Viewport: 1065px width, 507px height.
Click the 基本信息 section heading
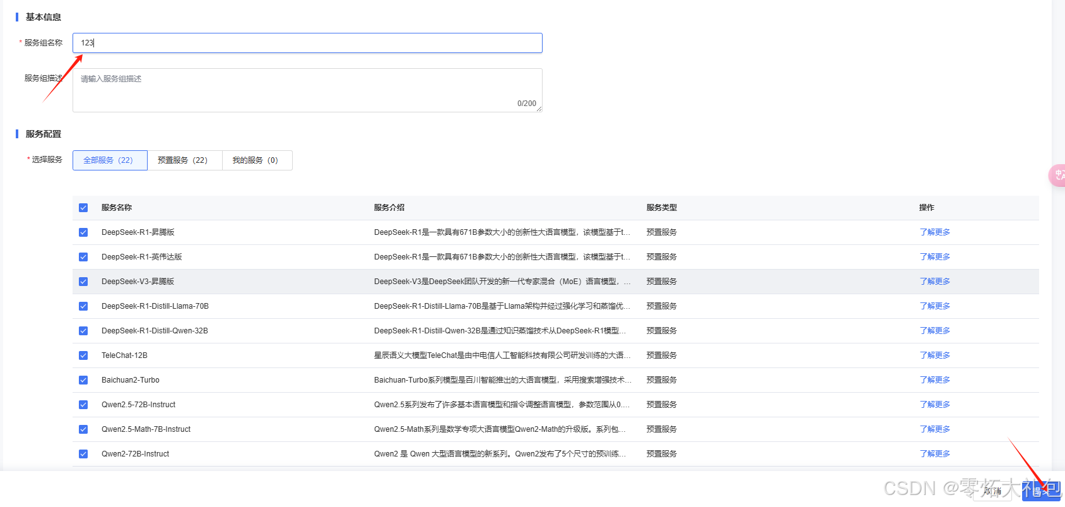(x=44, y=17)
